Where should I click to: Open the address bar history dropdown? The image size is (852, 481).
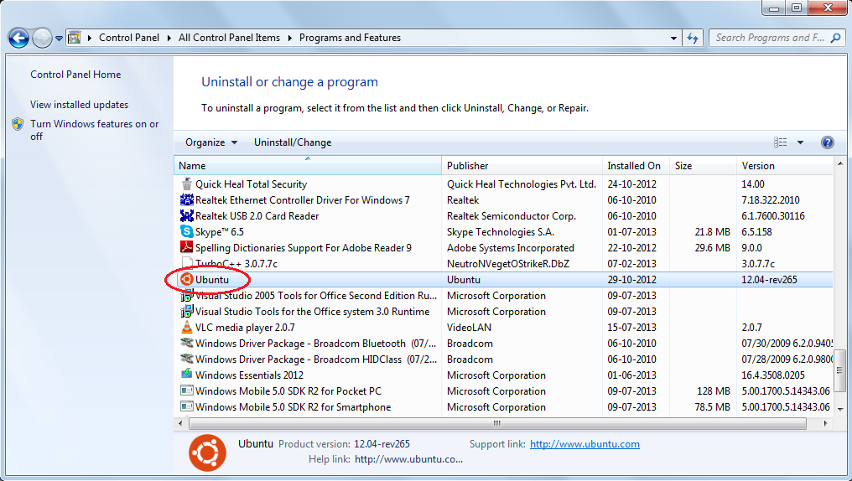673,38
